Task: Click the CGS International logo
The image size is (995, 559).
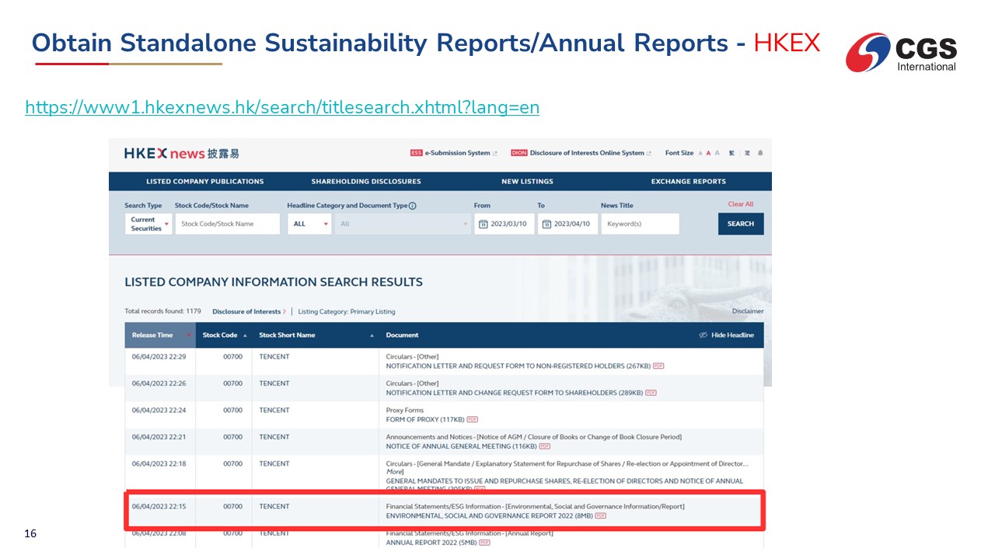Action: pyautogui.click(x=901, y=52)
